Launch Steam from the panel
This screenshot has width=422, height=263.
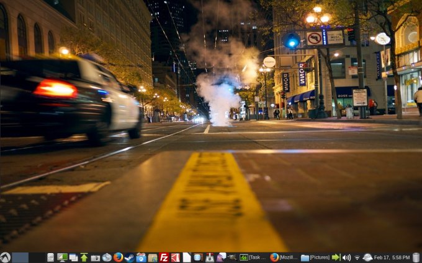coord(130,257)
